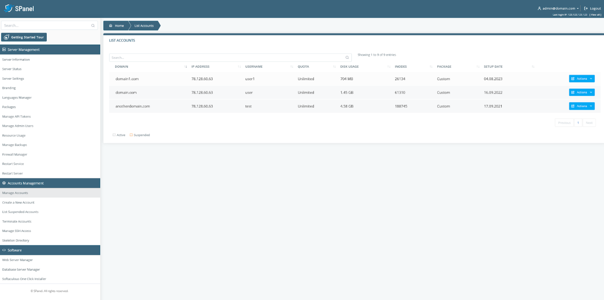
Task: Click the rocket icon on Getting Started Tour
Action: [x=6, y=37]
